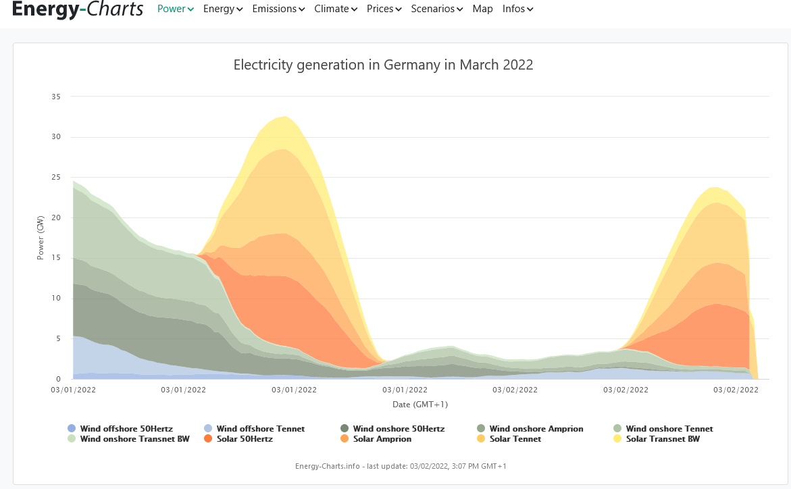Open the Climate menu
791x489 pixels.
point(336,9)
